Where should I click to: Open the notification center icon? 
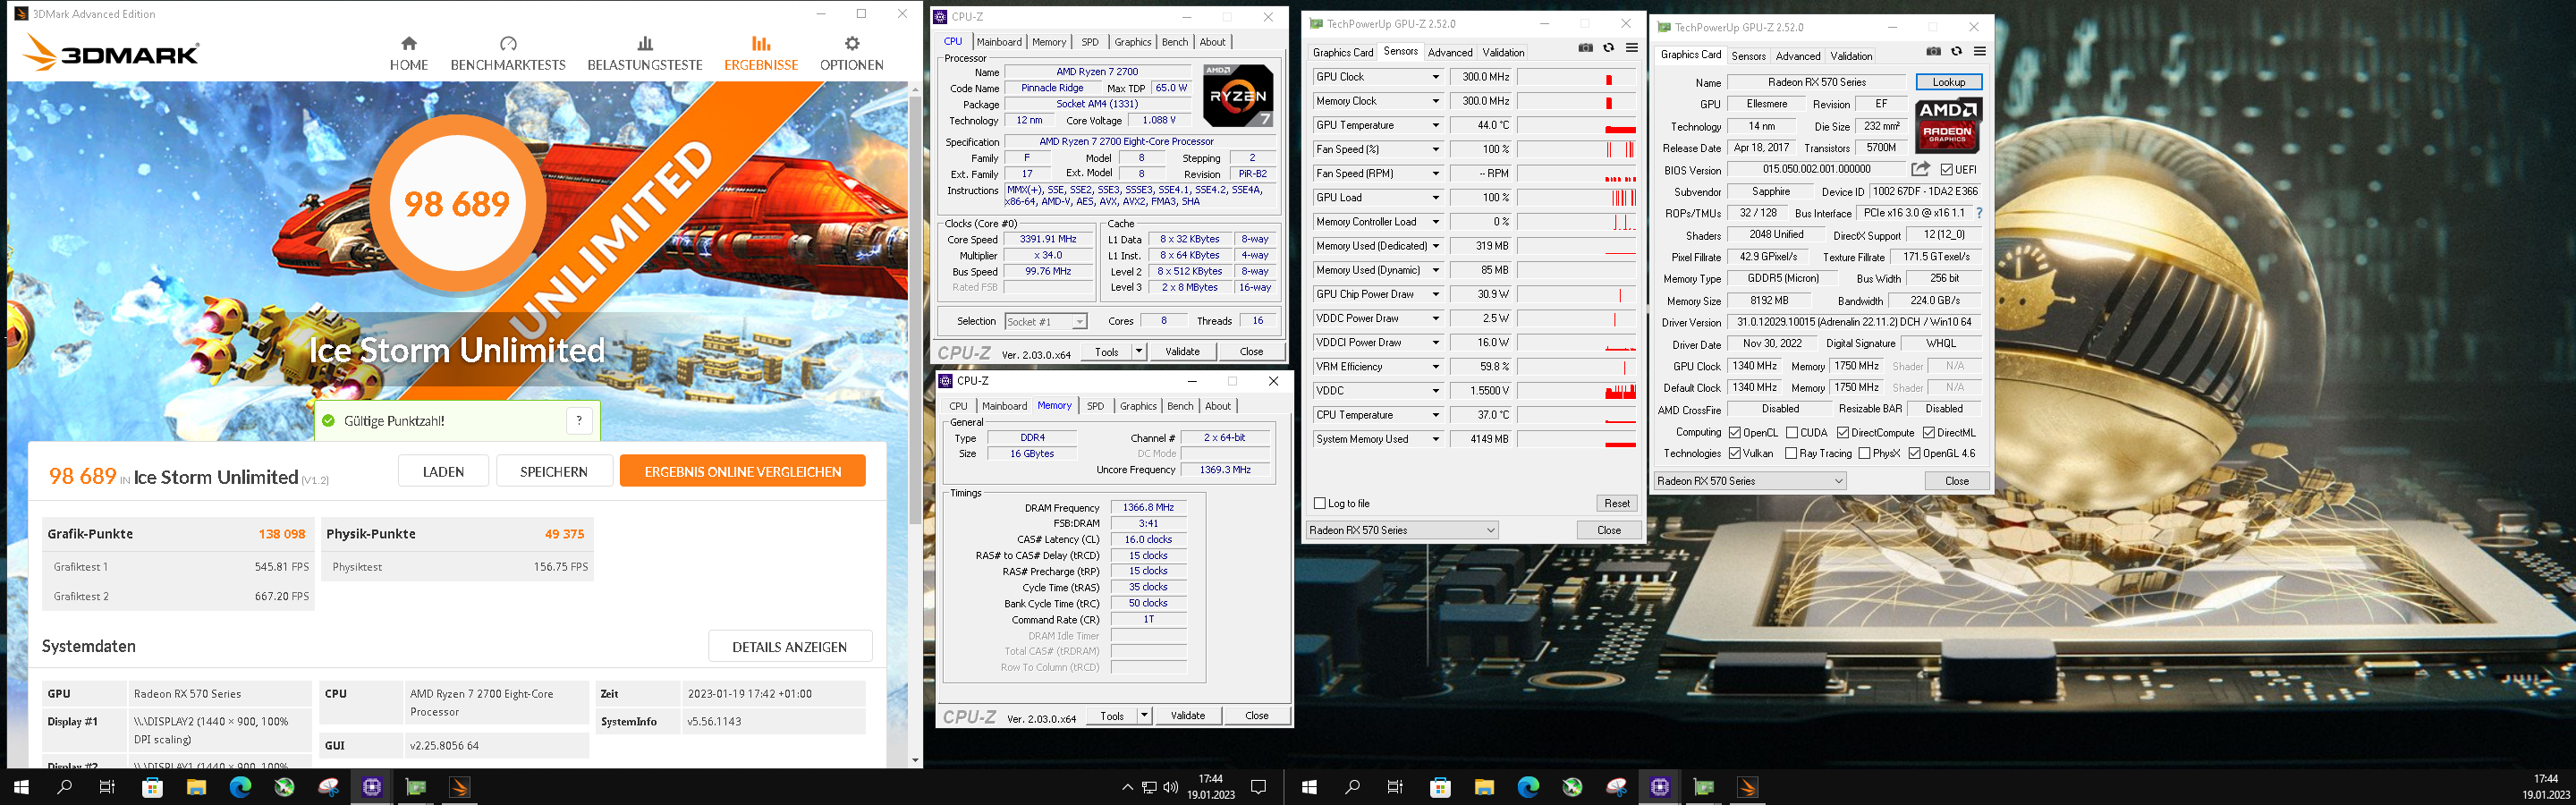[x=1259, y=787]
